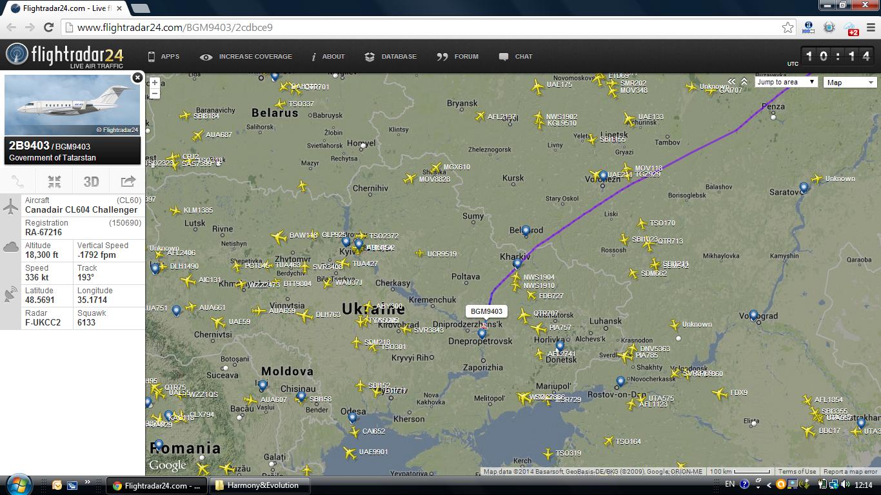Switch to 3D cockpit view

91,182
